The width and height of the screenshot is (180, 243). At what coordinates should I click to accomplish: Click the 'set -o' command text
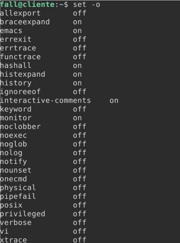[x=86, y=4]
